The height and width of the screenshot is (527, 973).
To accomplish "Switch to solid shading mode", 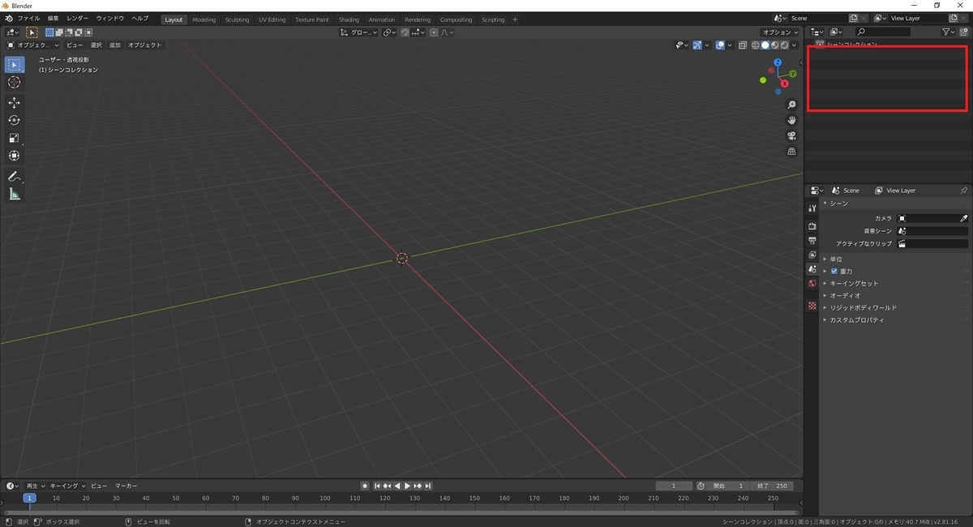I will point(765,45).
